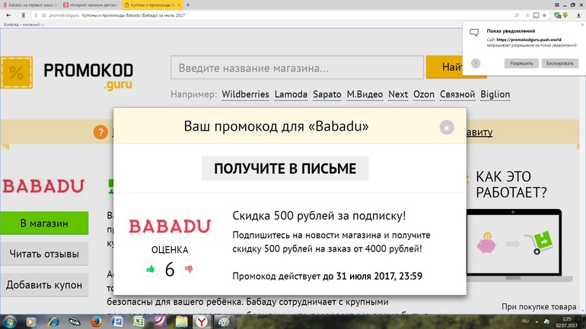The height and width of the screenshot is (329, 586).
Task: Open the Wildberries example link
Action: (x=245, y=94)
